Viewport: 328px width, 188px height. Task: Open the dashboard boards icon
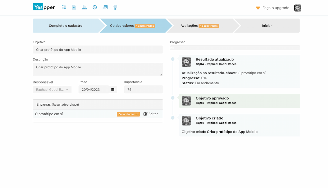pyautogui.click(x=64, y=7)
